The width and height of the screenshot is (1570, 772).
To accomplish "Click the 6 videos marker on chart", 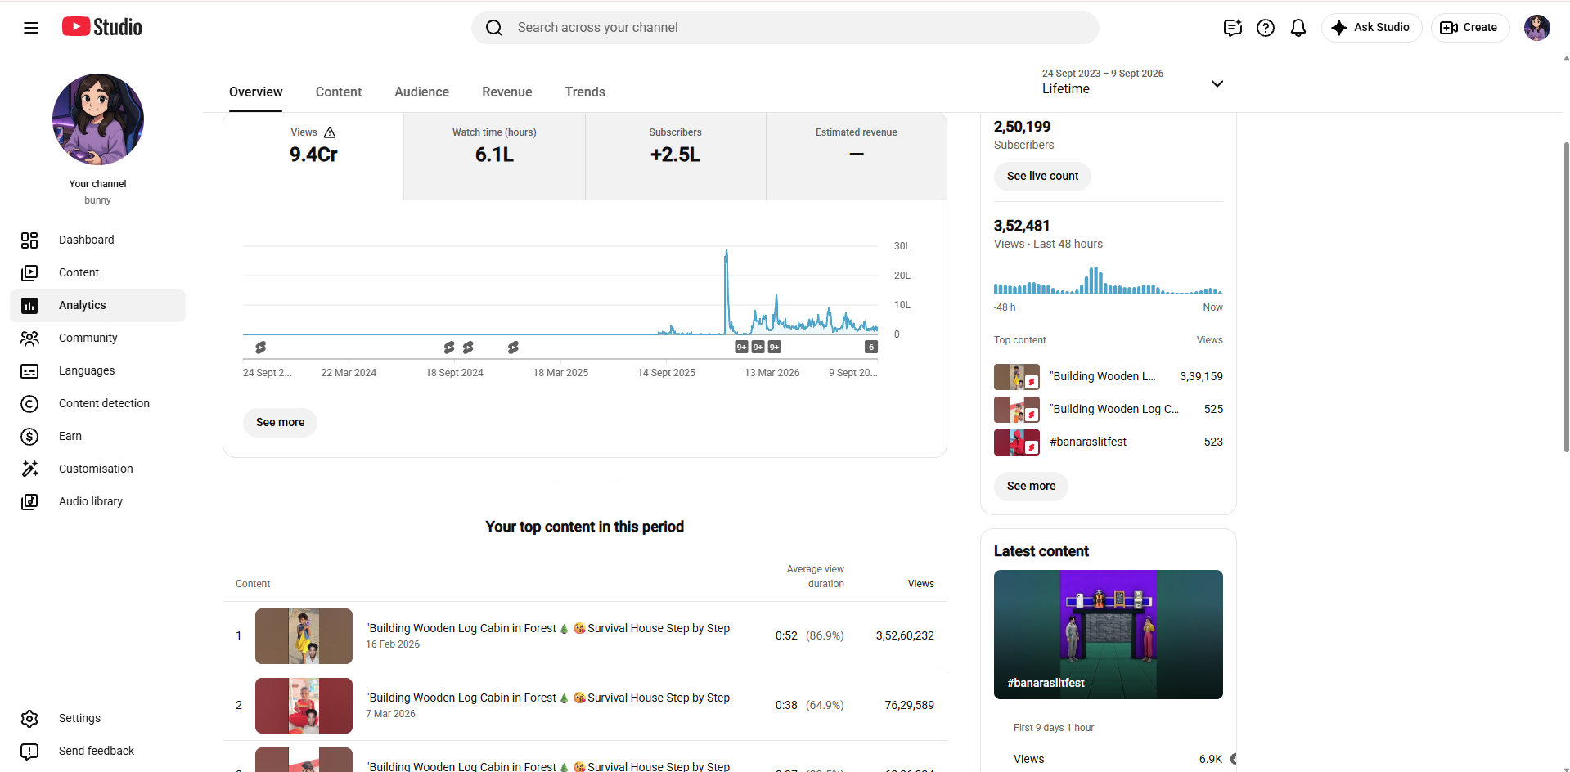I will (871, 347).
